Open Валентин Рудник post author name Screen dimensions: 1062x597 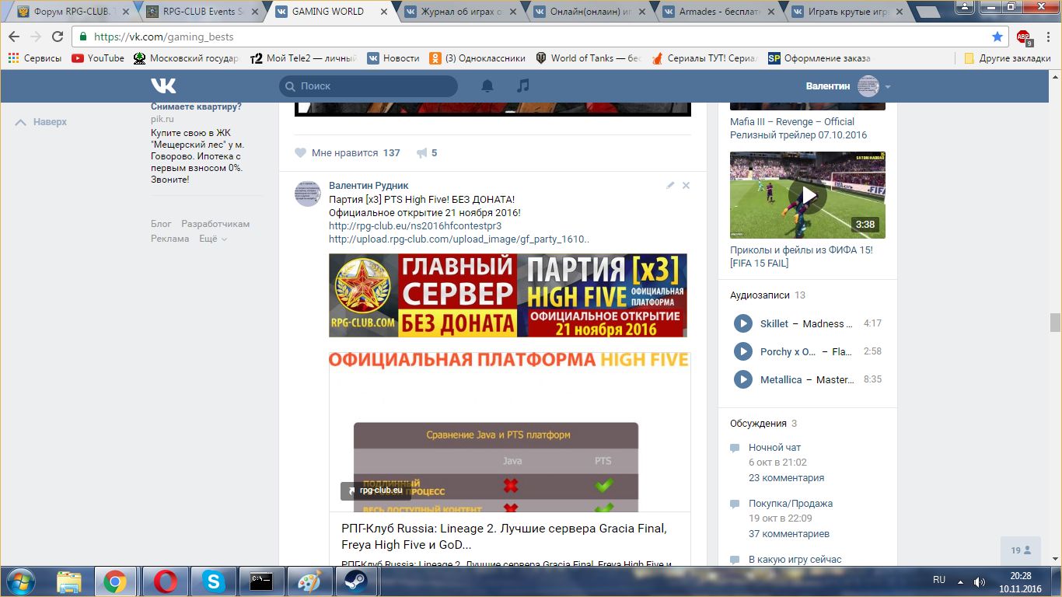click(369, 186)
